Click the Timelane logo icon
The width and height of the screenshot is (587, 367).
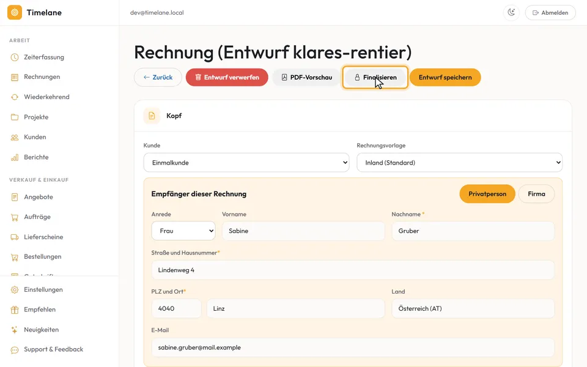point(15,12)
